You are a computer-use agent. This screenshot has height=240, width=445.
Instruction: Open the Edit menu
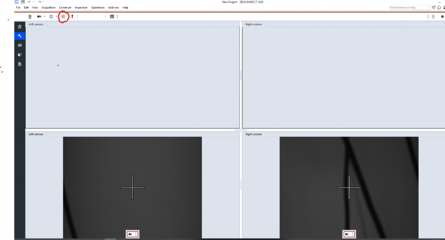point(26,8)
